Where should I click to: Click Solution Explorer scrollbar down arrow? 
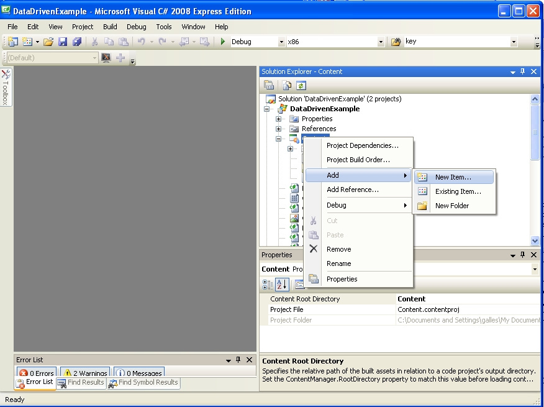coord(535,240)
